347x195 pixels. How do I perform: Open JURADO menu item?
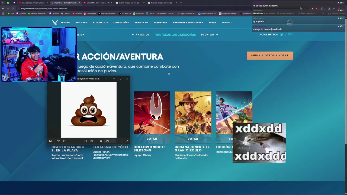point(227,22)
